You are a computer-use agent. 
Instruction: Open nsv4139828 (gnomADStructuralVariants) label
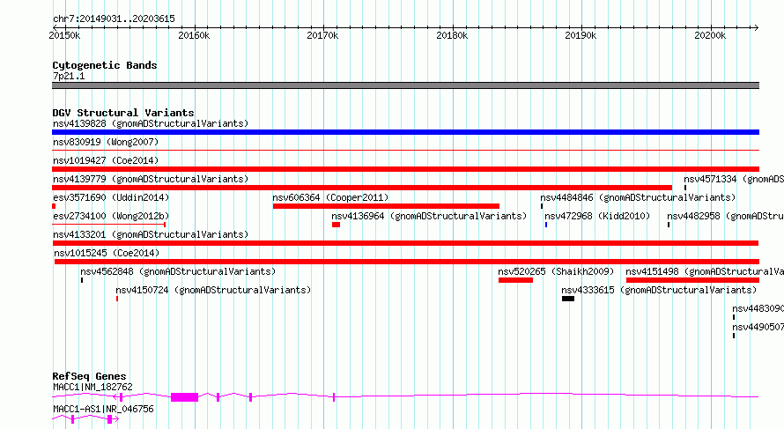tap(151, 123)
